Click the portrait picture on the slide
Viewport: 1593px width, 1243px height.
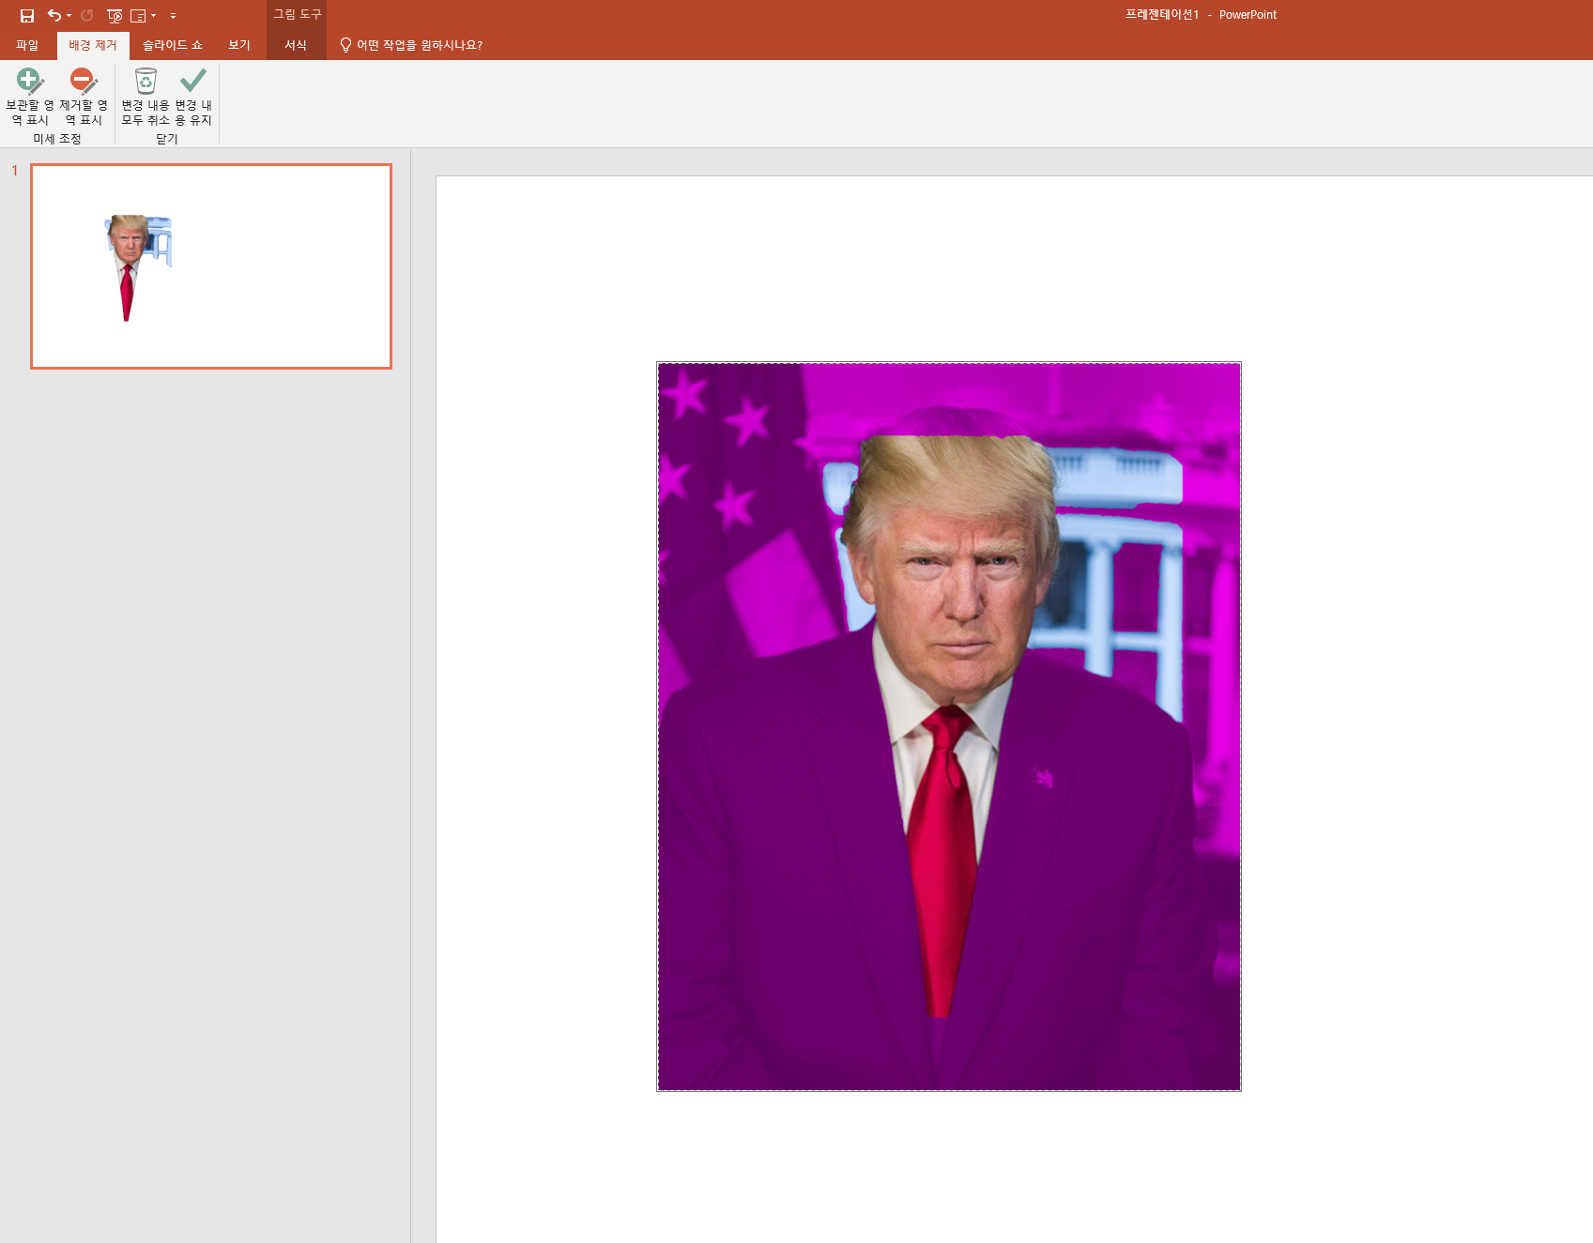(x=949, y=727)
